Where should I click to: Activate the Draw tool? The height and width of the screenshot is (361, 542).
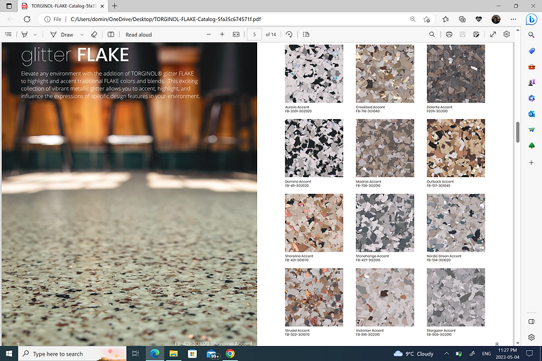[x=62, y=34]
